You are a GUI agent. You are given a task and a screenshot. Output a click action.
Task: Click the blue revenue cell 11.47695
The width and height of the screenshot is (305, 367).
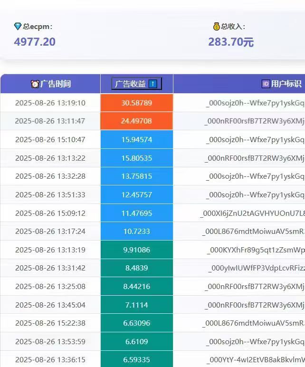(x=137, y=213)
